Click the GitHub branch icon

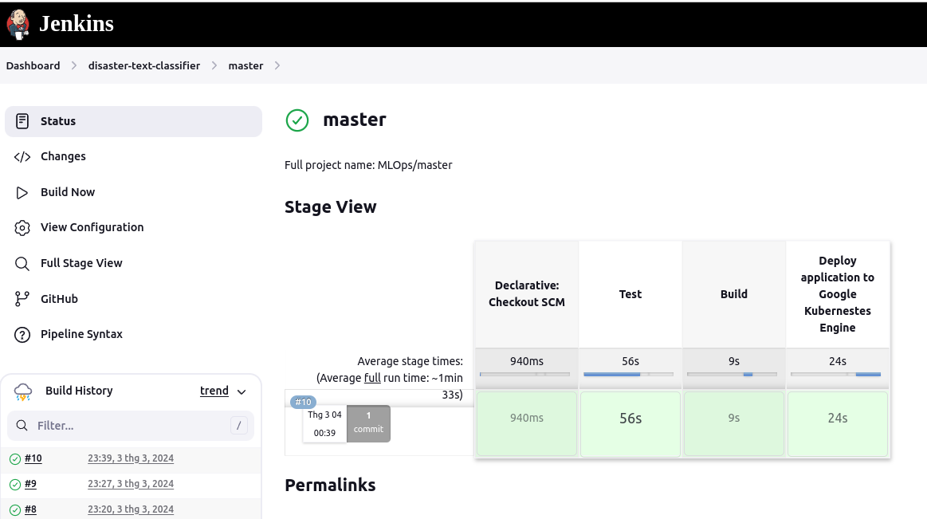22,299
